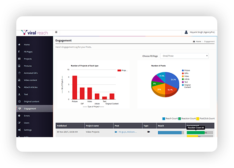Toggle Video orange legend dot
Screen dimensions: 234x168
183,76
